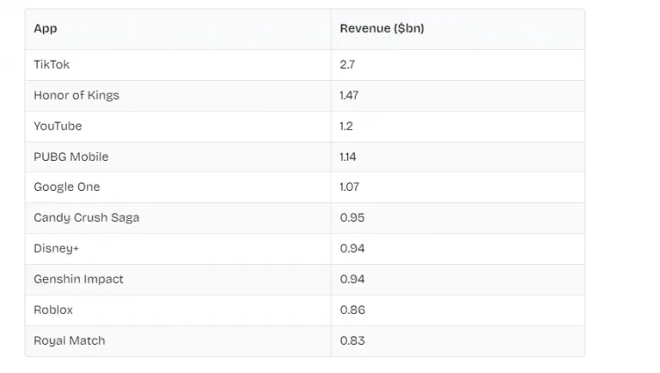Select the "0.86" revenue value

click(x=352, y=310)
